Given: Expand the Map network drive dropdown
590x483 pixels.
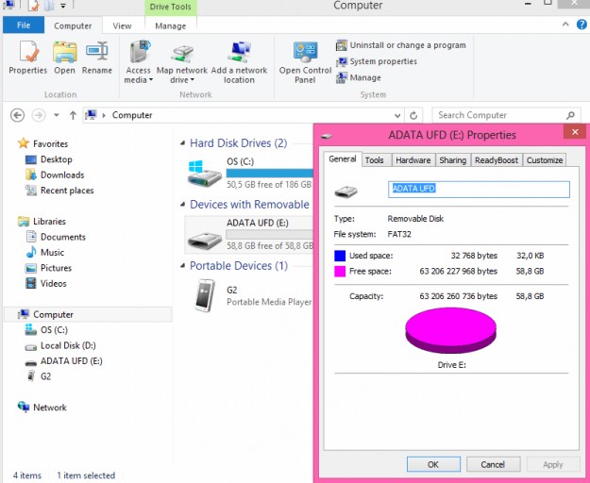Looking at the screenshot, I should tap(182, 80).
